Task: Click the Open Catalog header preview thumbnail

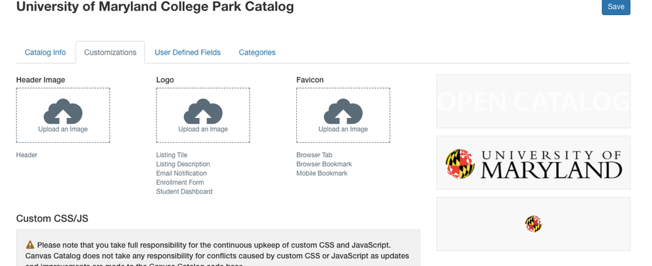Action: pyautogui.click(x=533, y=101)
